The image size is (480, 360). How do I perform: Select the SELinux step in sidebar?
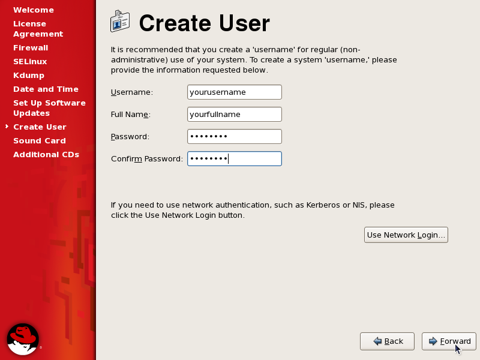pos(30,62)
